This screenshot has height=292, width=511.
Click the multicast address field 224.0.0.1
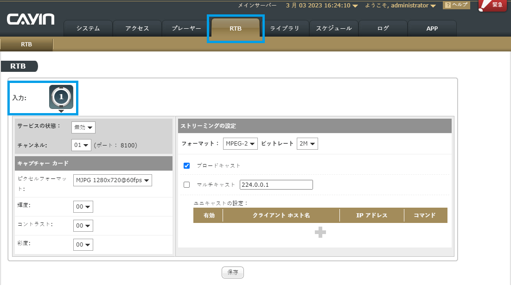tap(276, 185)
